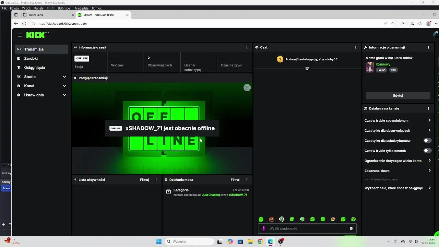Toggle Czat tylko dla subskrybentów
Screen dimensions: 439x247
coord(427,141)
